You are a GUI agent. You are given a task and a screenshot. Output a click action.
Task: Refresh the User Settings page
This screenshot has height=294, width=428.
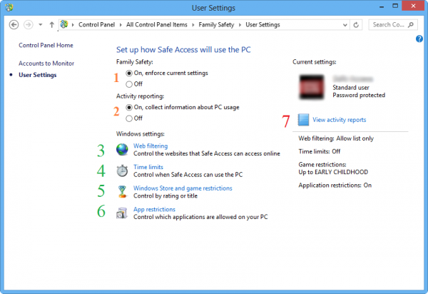(356, 25)
